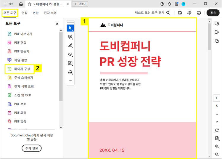This screenshot has width=222, height=159.
Task: Open the PDF 만들기 tool
Action: click(18, 52)
